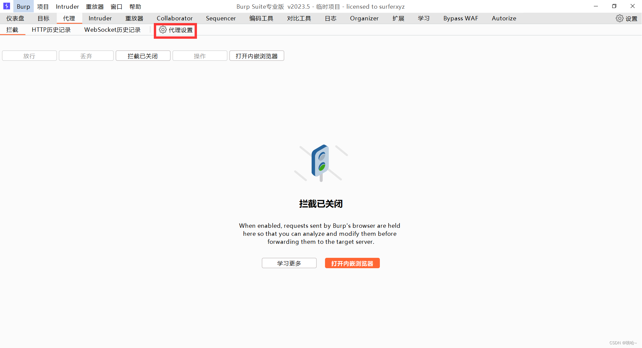Viewport: 642px width, 348px height.
Task: Open the WebSocket历史记录 sub-tab
Action: point(112,30)
